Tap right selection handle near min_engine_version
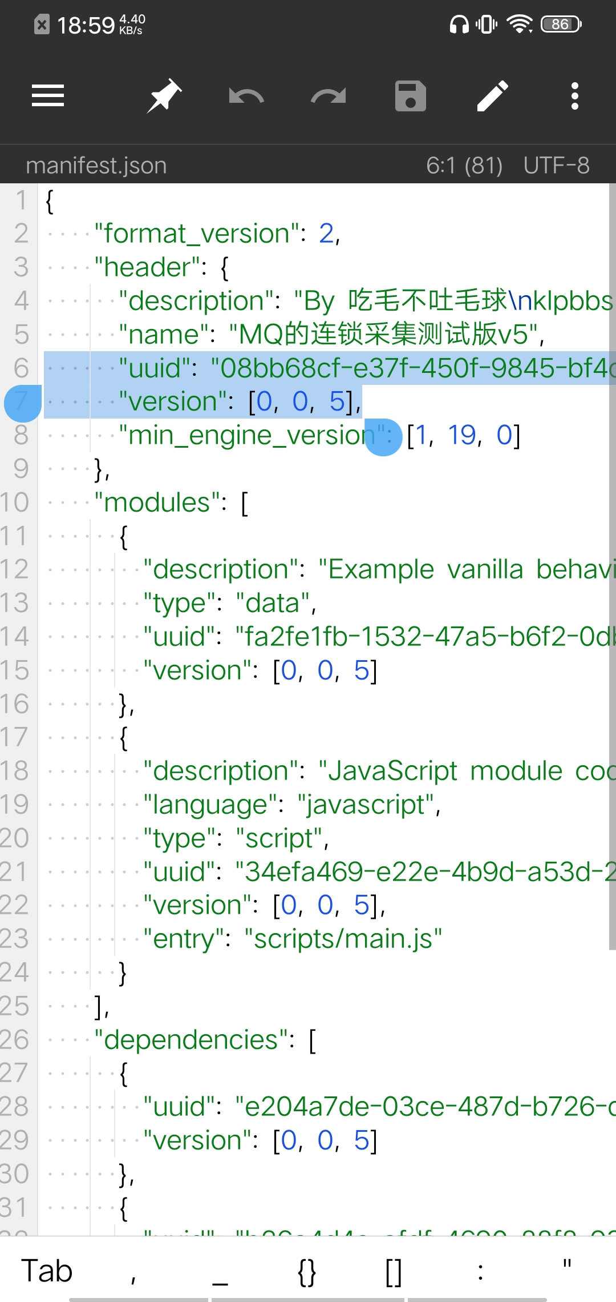616x1302 pixels. coord(383,437)
